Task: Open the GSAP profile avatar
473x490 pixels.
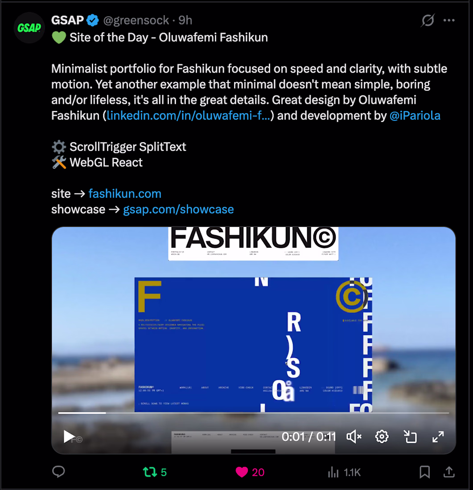Action: tap(29, 28)
